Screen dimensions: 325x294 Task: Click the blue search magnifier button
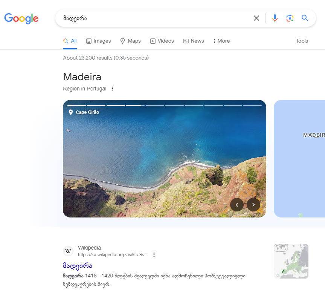click(305, 18)
